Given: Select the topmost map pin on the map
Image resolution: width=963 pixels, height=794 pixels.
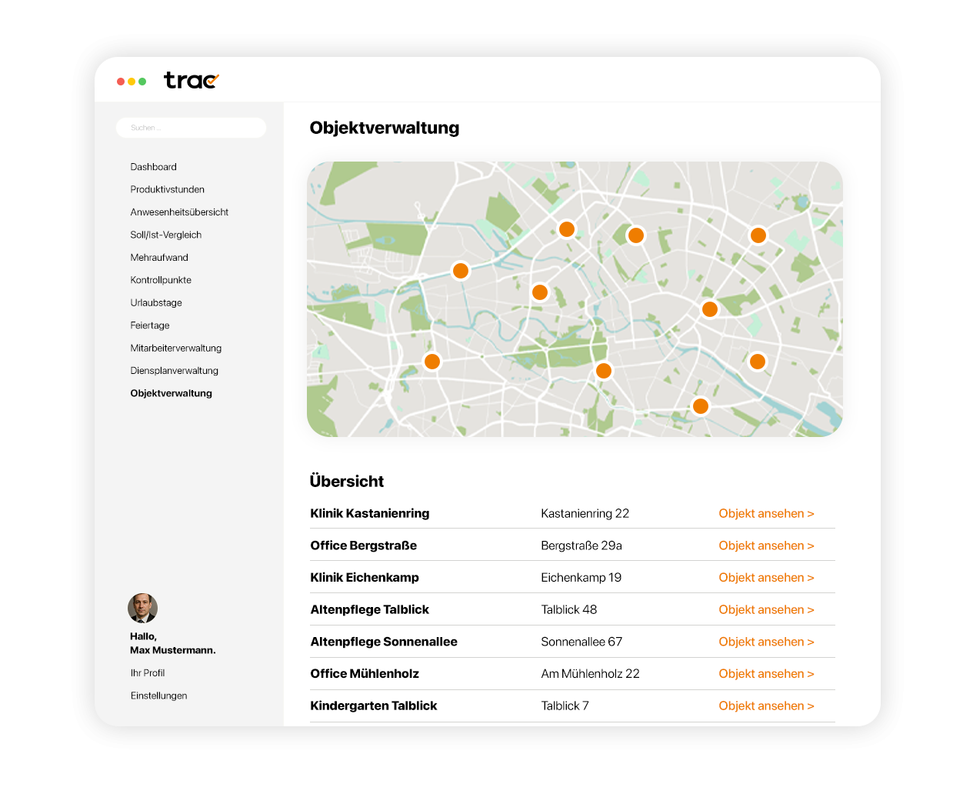Looking at the screenshot, I should click(x=568, y=229).
